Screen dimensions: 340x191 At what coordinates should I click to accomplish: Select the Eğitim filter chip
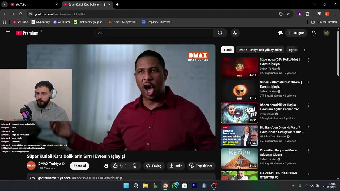(293, 50)
